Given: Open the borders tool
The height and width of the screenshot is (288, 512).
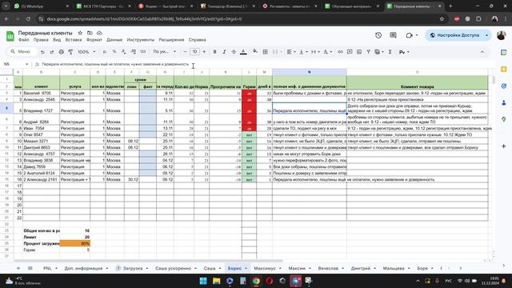Looking at the screenshot, I should 265,52.
